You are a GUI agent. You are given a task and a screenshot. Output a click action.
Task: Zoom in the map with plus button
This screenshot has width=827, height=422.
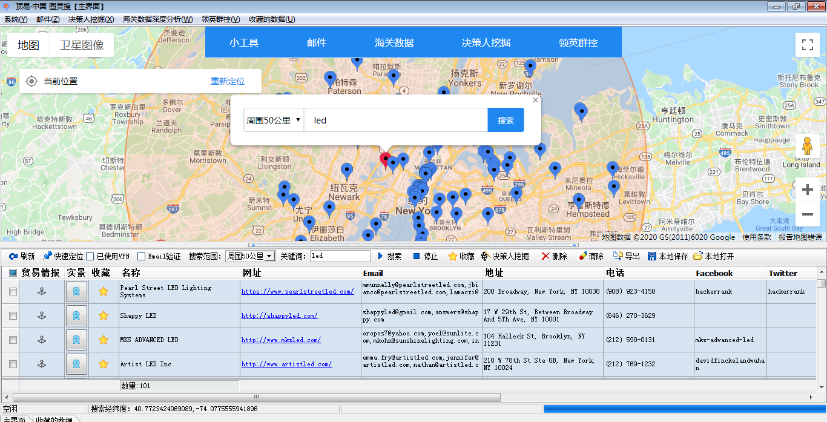(x=807, y=190)
